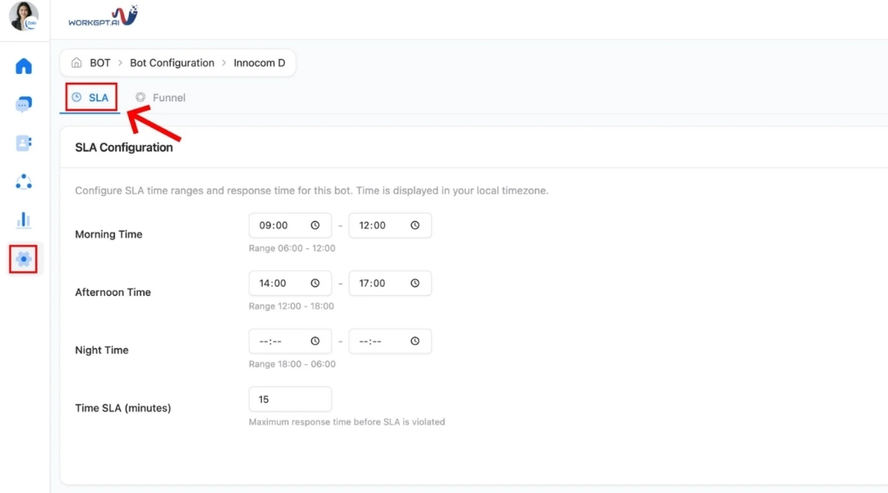Open Night Time end clock picker
This screenshot has height=493, width=888.
pyautogui.click(x=415, y=341)
